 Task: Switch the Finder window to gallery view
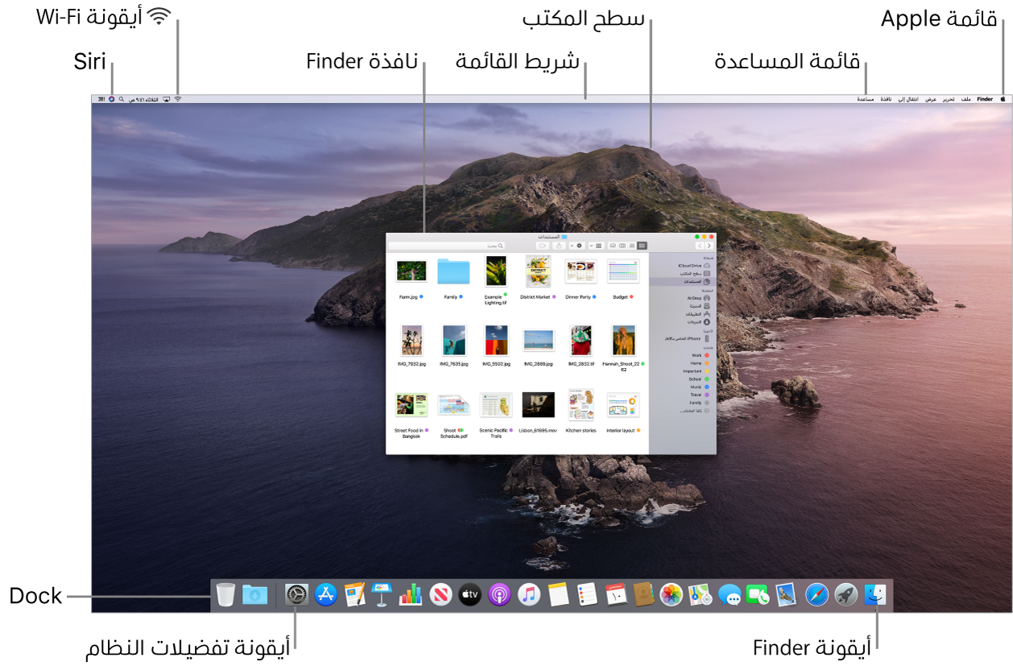tap(613, 246)
